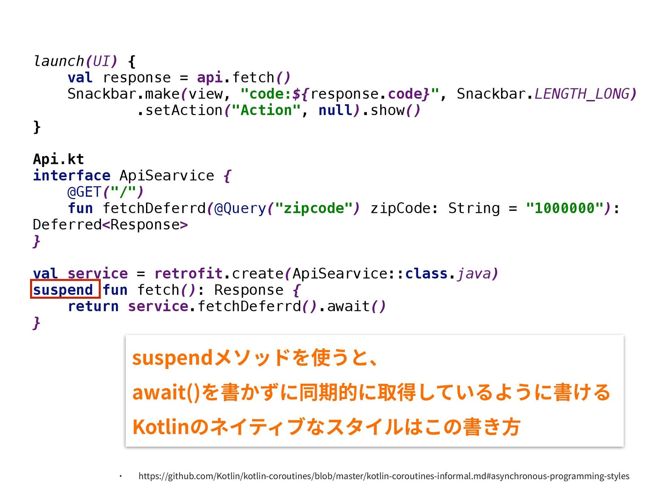
Task: Click the "Action" string in setAction
Action: click(266, 110)
